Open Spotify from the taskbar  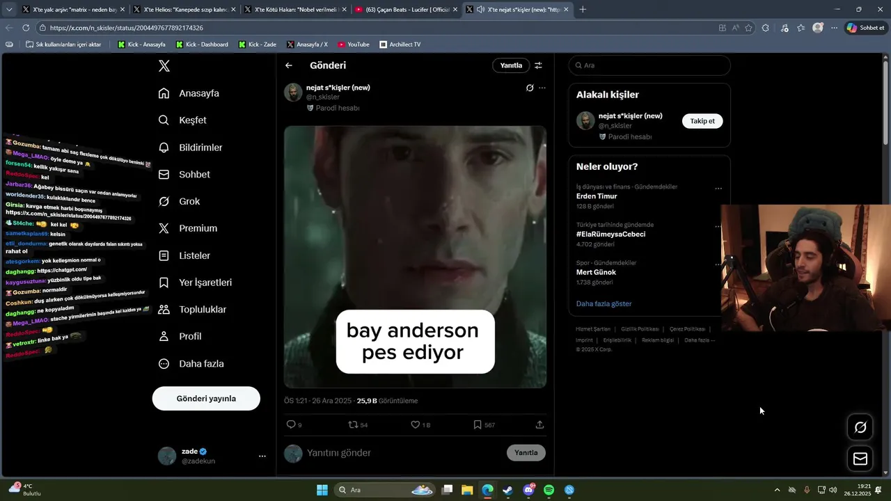tap(549, 490)
